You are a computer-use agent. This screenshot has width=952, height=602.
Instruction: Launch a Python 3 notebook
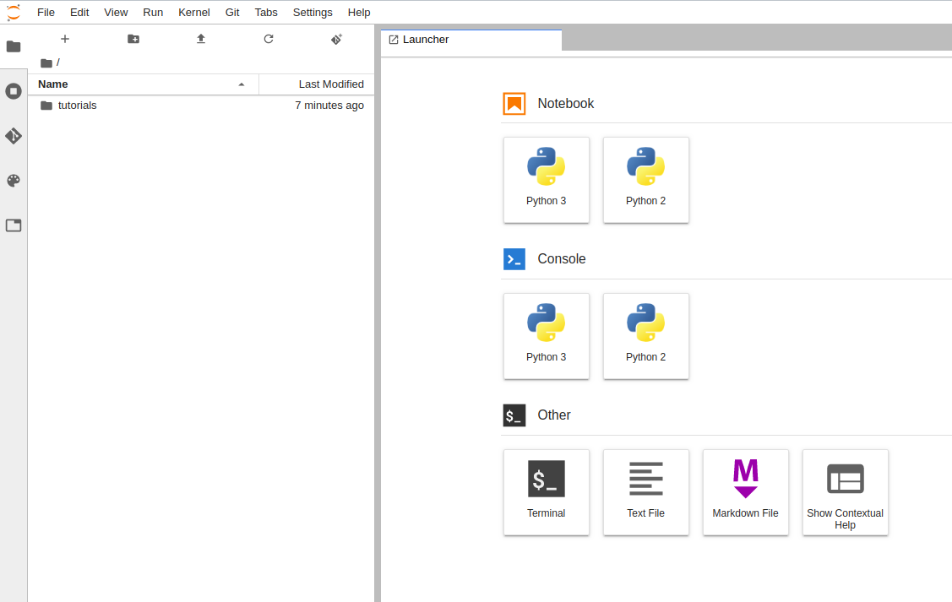pyautogui.click(x=546, y=180)
